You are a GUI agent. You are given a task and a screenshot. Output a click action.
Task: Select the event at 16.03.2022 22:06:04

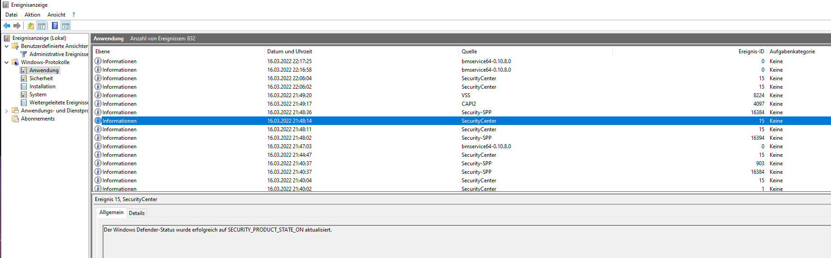coord(462,78)
